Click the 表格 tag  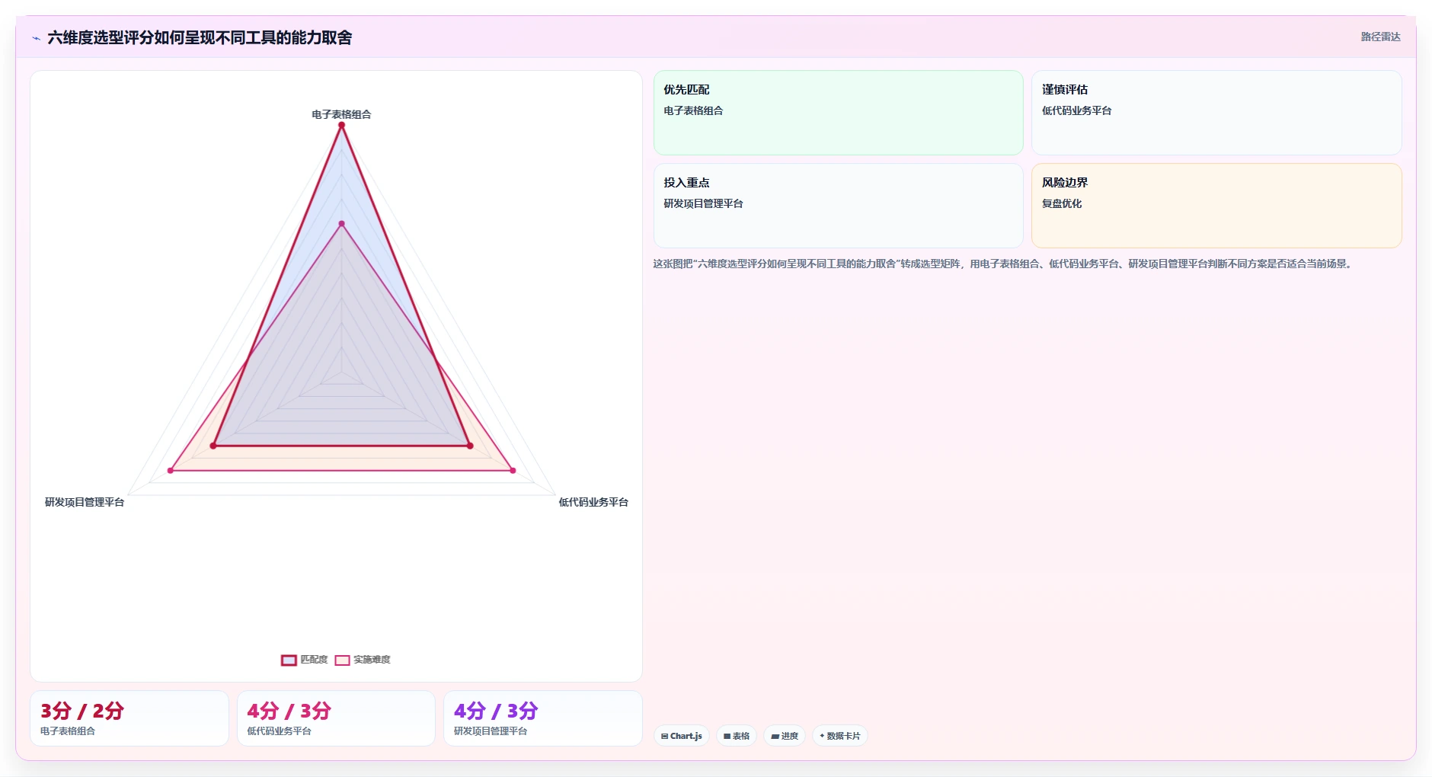[x=737, y=736]
